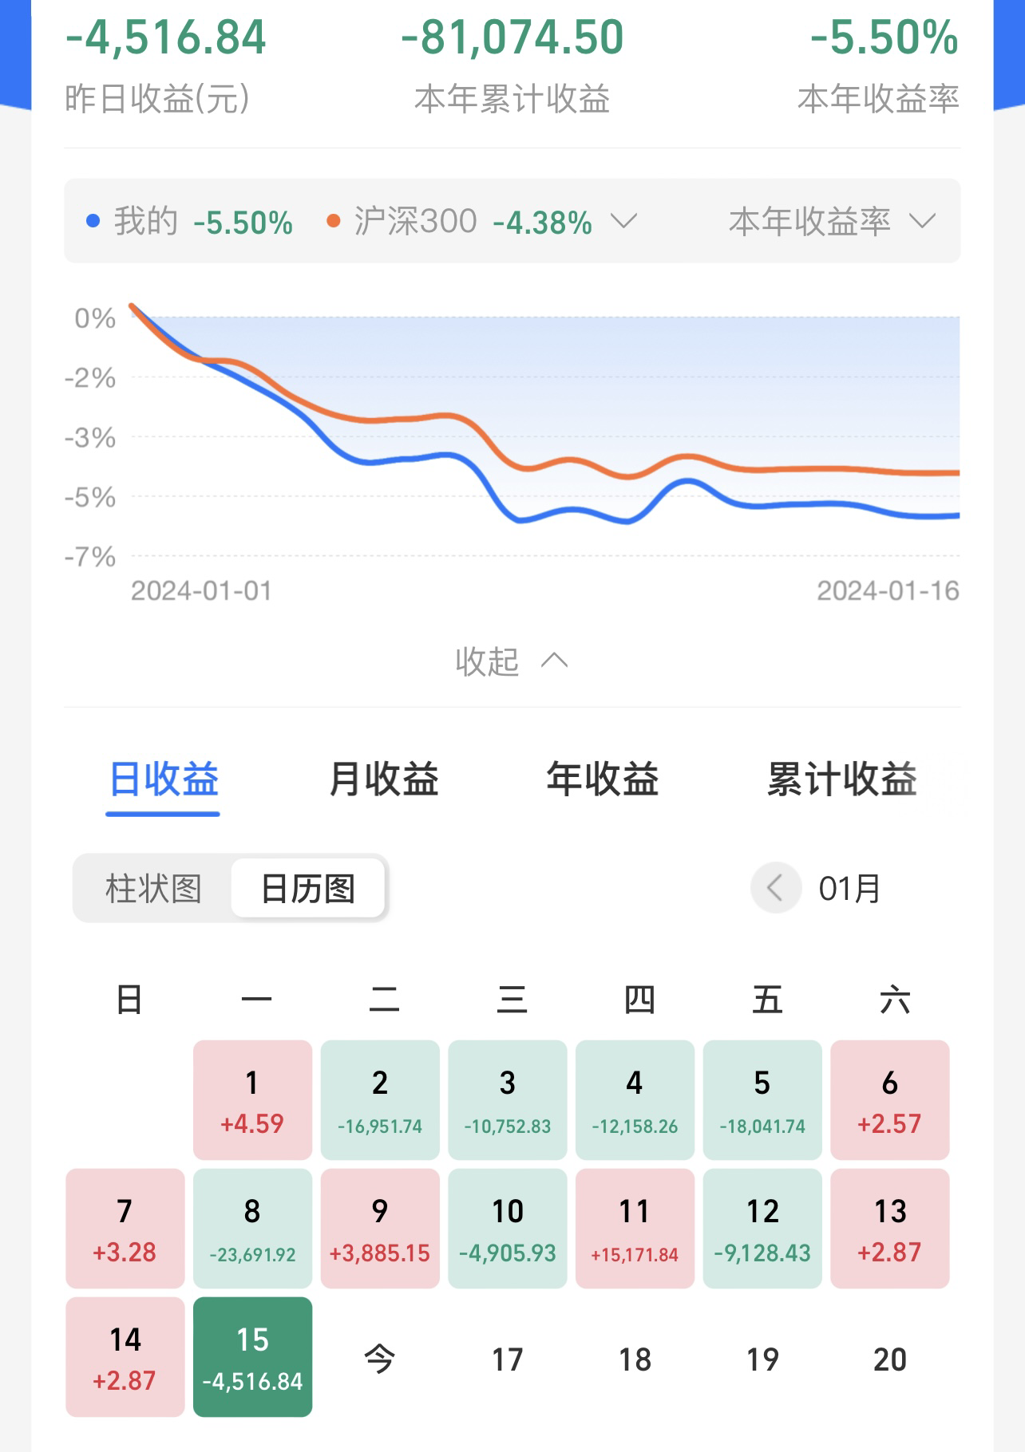Select calendar day 8 with -23,691.92
Screen dimensions: 1025x1452
click(252, 1229)
